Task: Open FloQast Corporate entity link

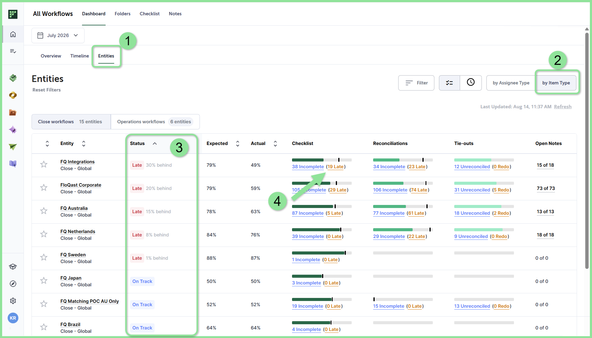Action: coord(81,185)
